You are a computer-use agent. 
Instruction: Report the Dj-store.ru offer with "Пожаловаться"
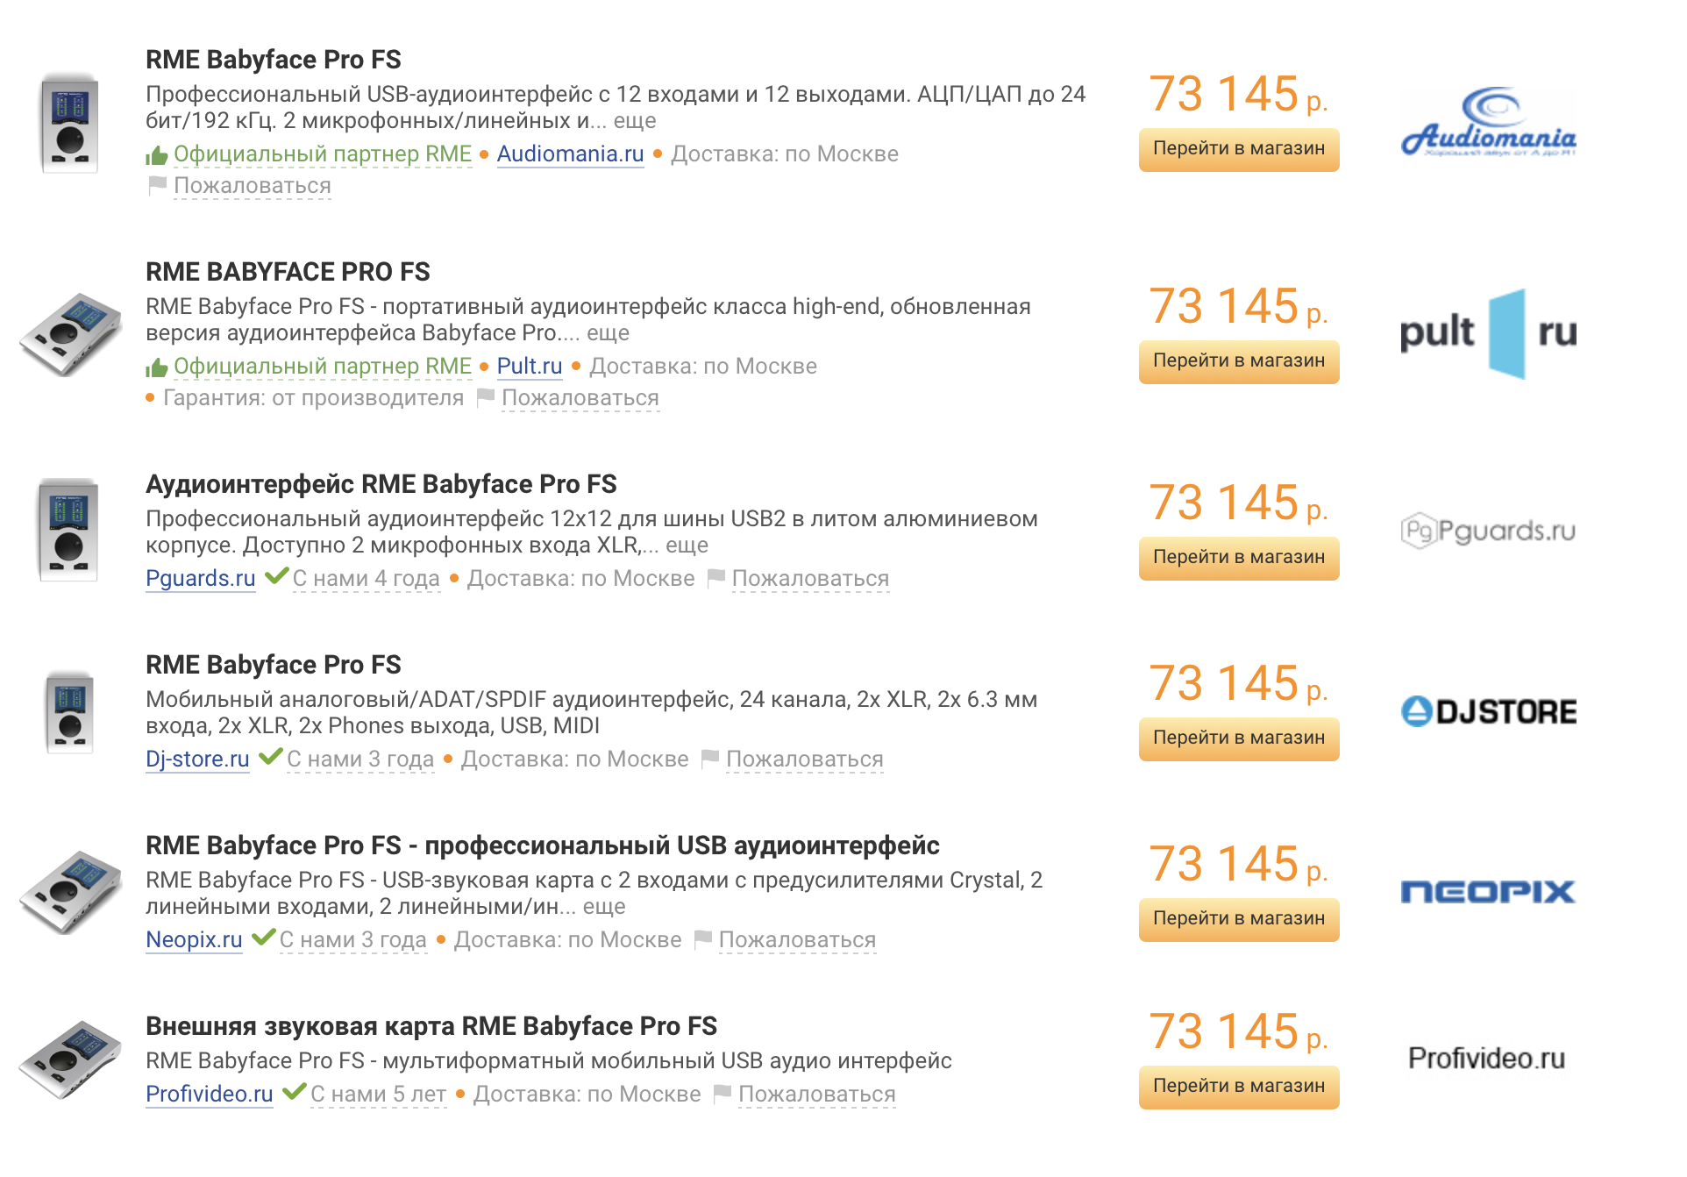click(x=804, y=760)
